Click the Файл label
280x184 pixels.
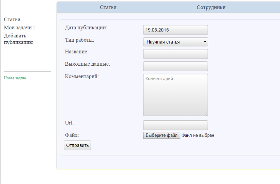[x=72, y=135]
